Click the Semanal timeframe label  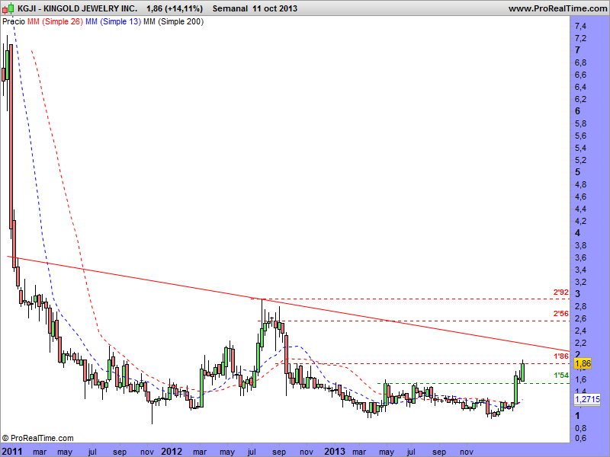point(230,8)
